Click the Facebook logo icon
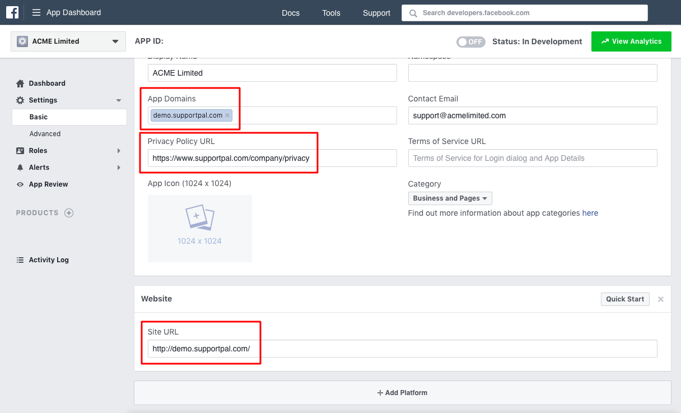The width and height of the screenshot is (681, 413). [x=12, y=12]
